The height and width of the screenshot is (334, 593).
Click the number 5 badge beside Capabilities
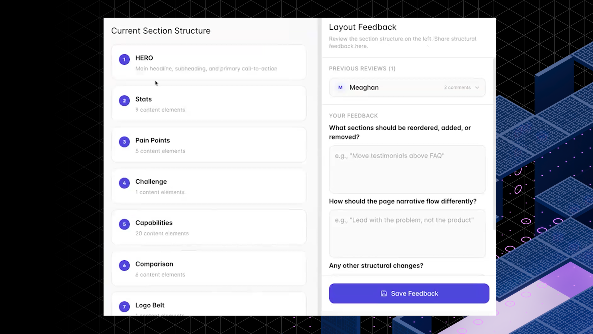124,224
